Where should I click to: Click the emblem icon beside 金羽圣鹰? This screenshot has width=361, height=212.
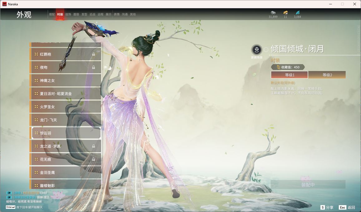coord(36,172)
